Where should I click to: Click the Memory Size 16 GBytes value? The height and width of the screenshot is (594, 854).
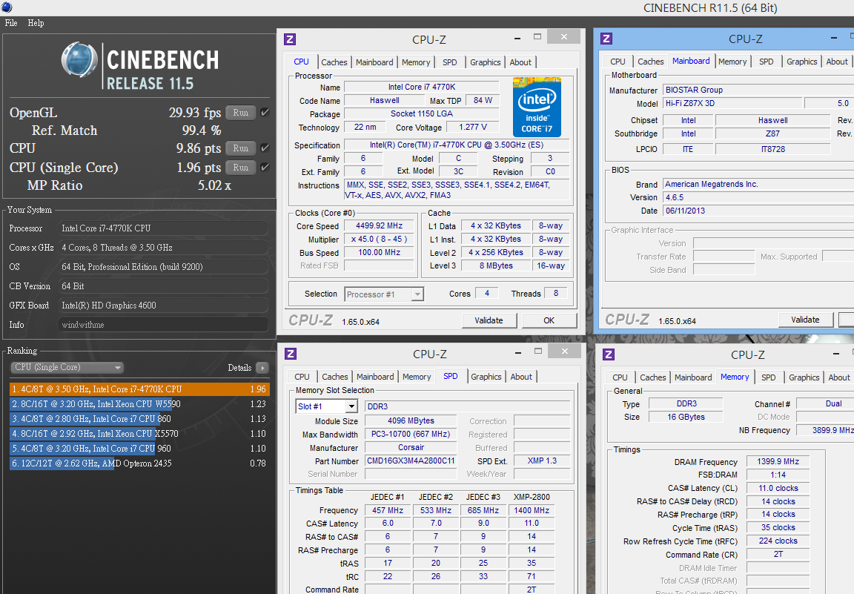[686, 417]
